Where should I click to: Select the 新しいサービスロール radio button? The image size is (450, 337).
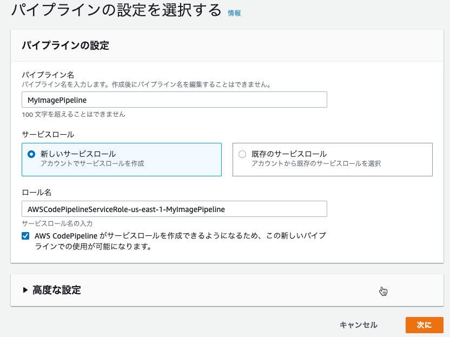pyautogui.click(x=31, y=154)
